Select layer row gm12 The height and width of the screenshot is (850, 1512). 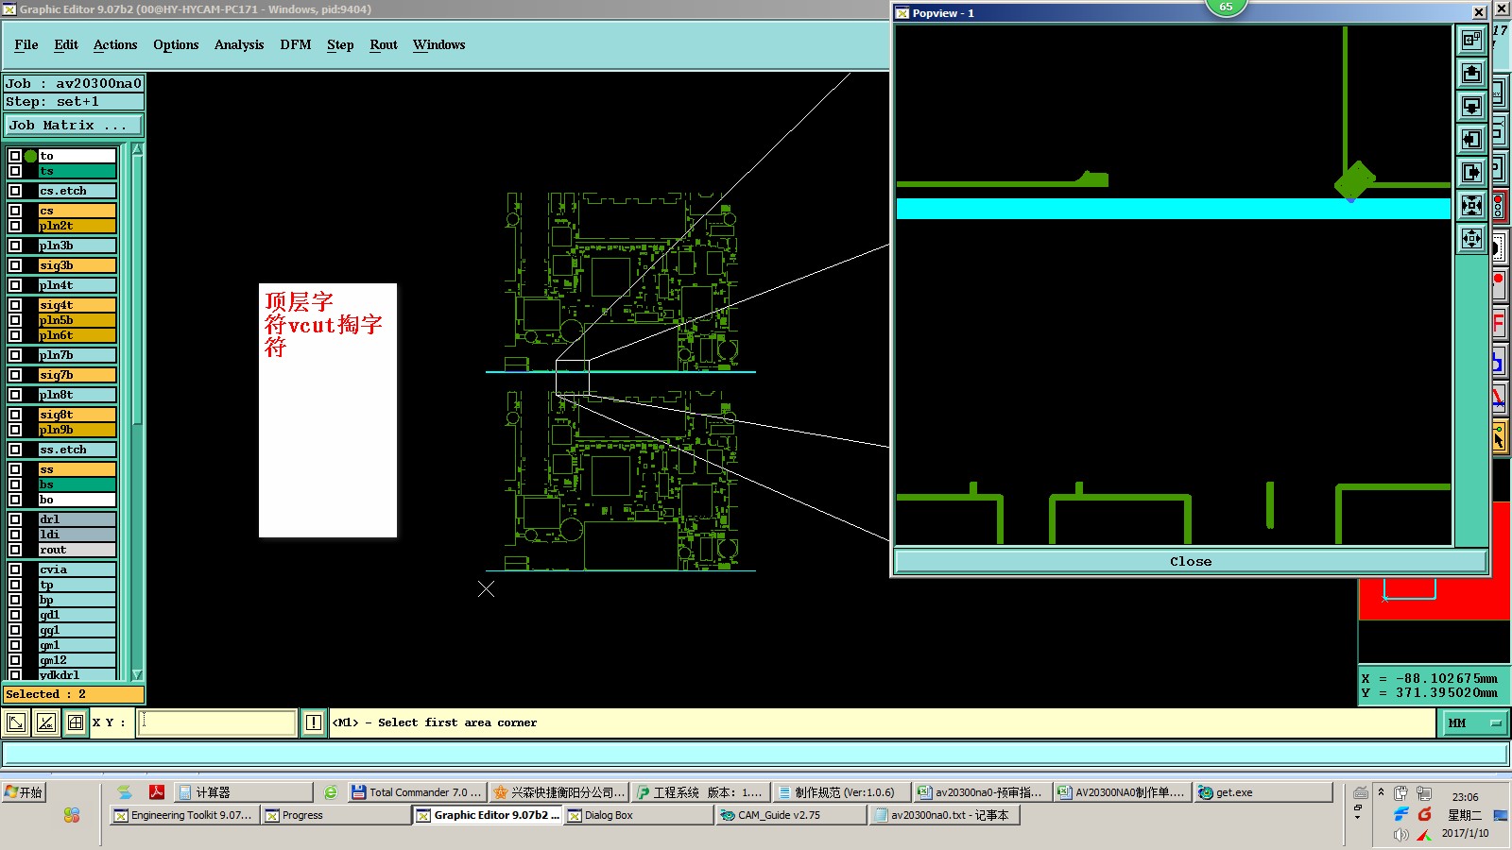tap(77, 660)
